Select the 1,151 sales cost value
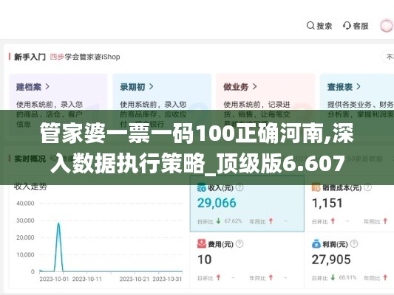This screenshot has height=295, width=394. coord(327,203)
